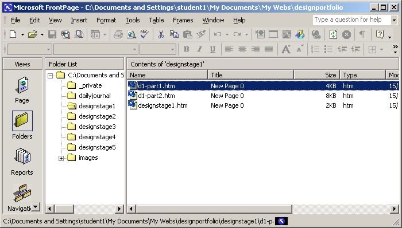Set Justify paragraph alignment

(269, 49)
